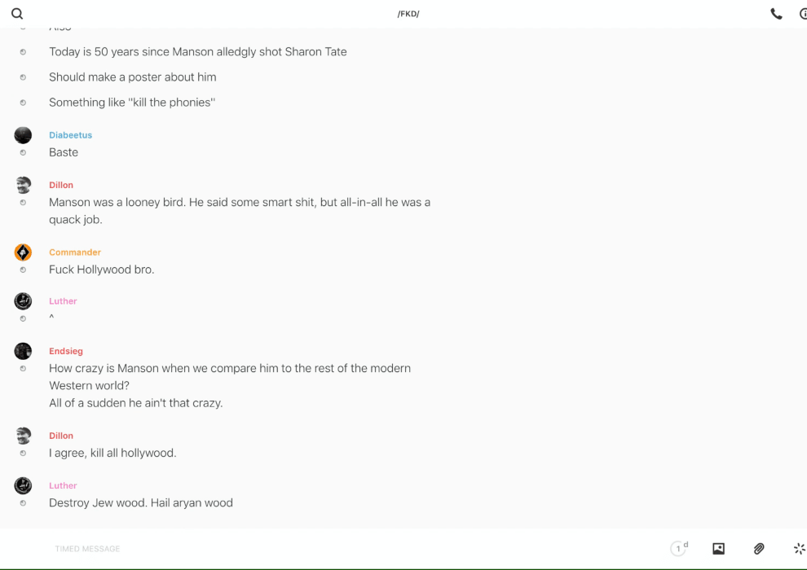Click Endsieg's profile avatar

coord(23,351)
